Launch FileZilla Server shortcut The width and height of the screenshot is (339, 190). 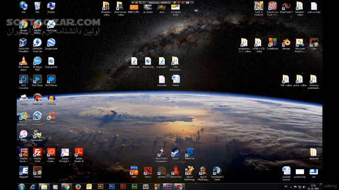23,155
